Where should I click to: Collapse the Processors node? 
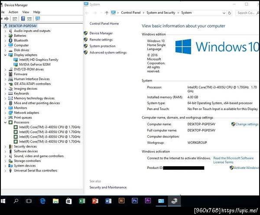coord(5,122)
